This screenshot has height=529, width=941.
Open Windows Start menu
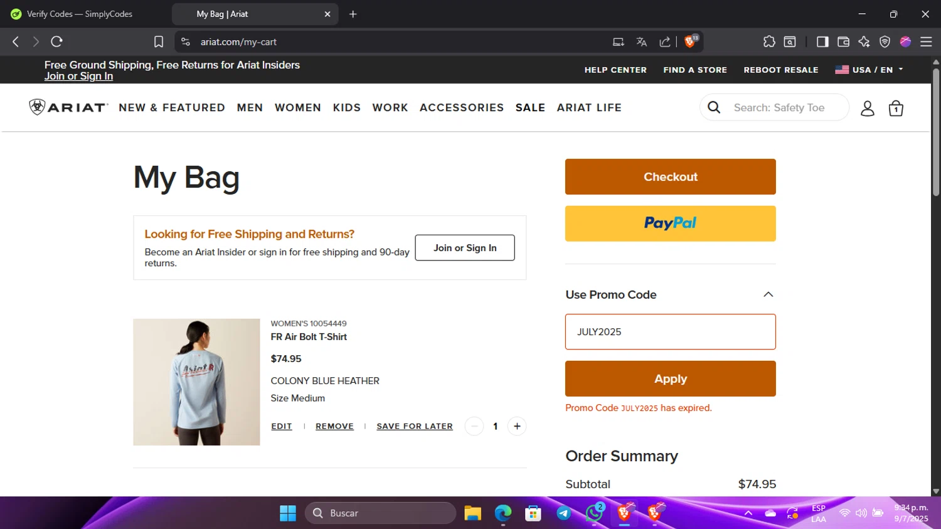coord(288,513)
